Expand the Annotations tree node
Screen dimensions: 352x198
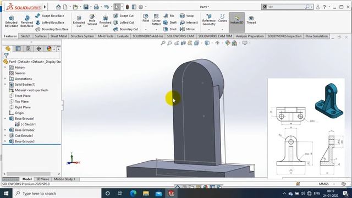click(x=5, y=79)
